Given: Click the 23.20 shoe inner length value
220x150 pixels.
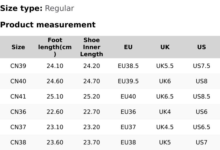Looking at the screenshot, I should click(92, 127).
